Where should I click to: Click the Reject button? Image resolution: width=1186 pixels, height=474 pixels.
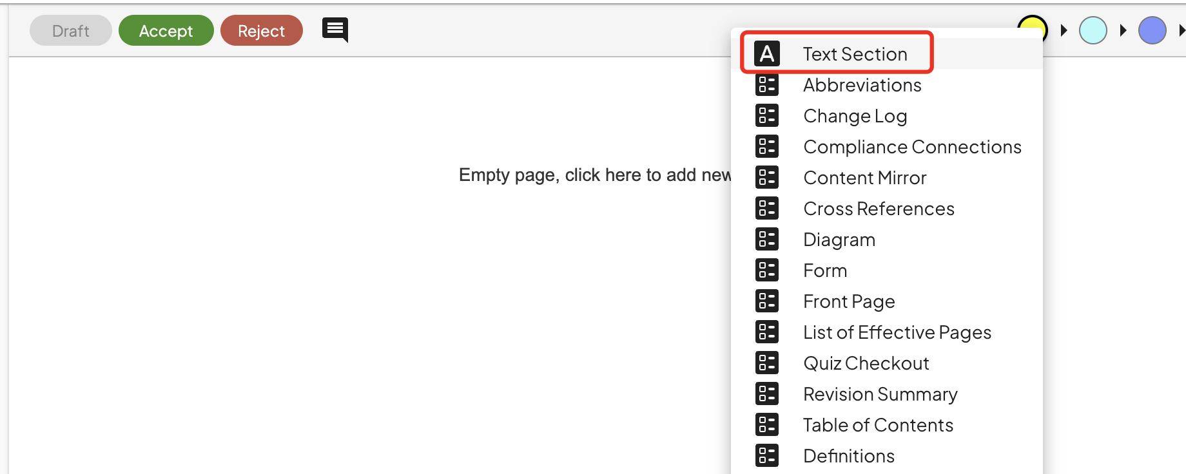pos(261,30)
